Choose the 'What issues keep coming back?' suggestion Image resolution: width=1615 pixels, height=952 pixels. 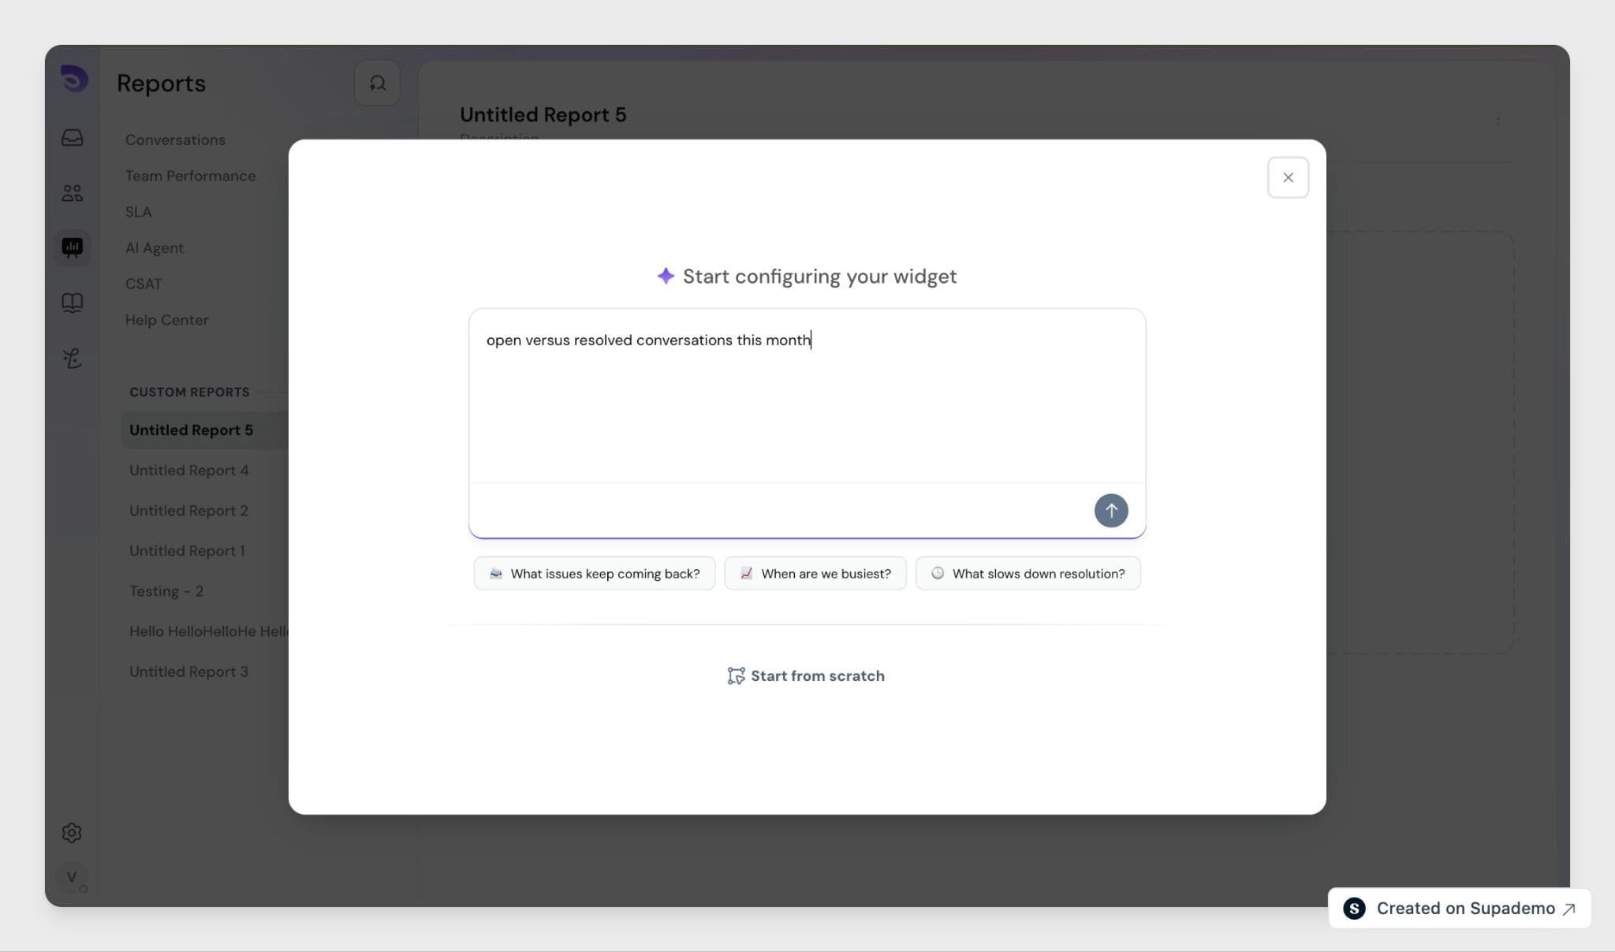[595, 573]
